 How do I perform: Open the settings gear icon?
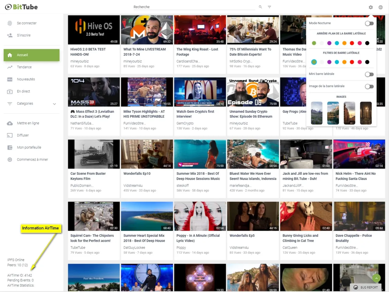pyautogui.click(x=371, y=7)
